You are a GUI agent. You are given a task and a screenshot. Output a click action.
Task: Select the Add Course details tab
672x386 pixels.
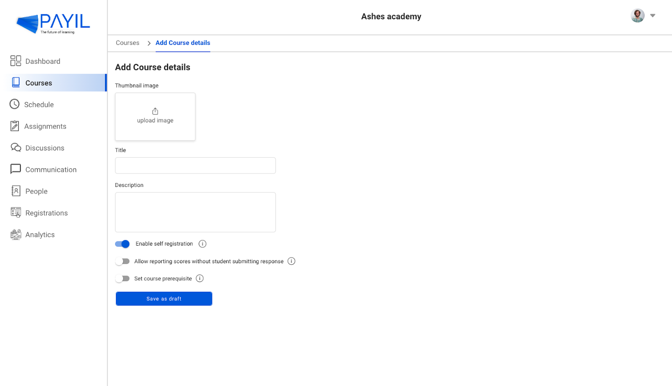coord(183,43)
